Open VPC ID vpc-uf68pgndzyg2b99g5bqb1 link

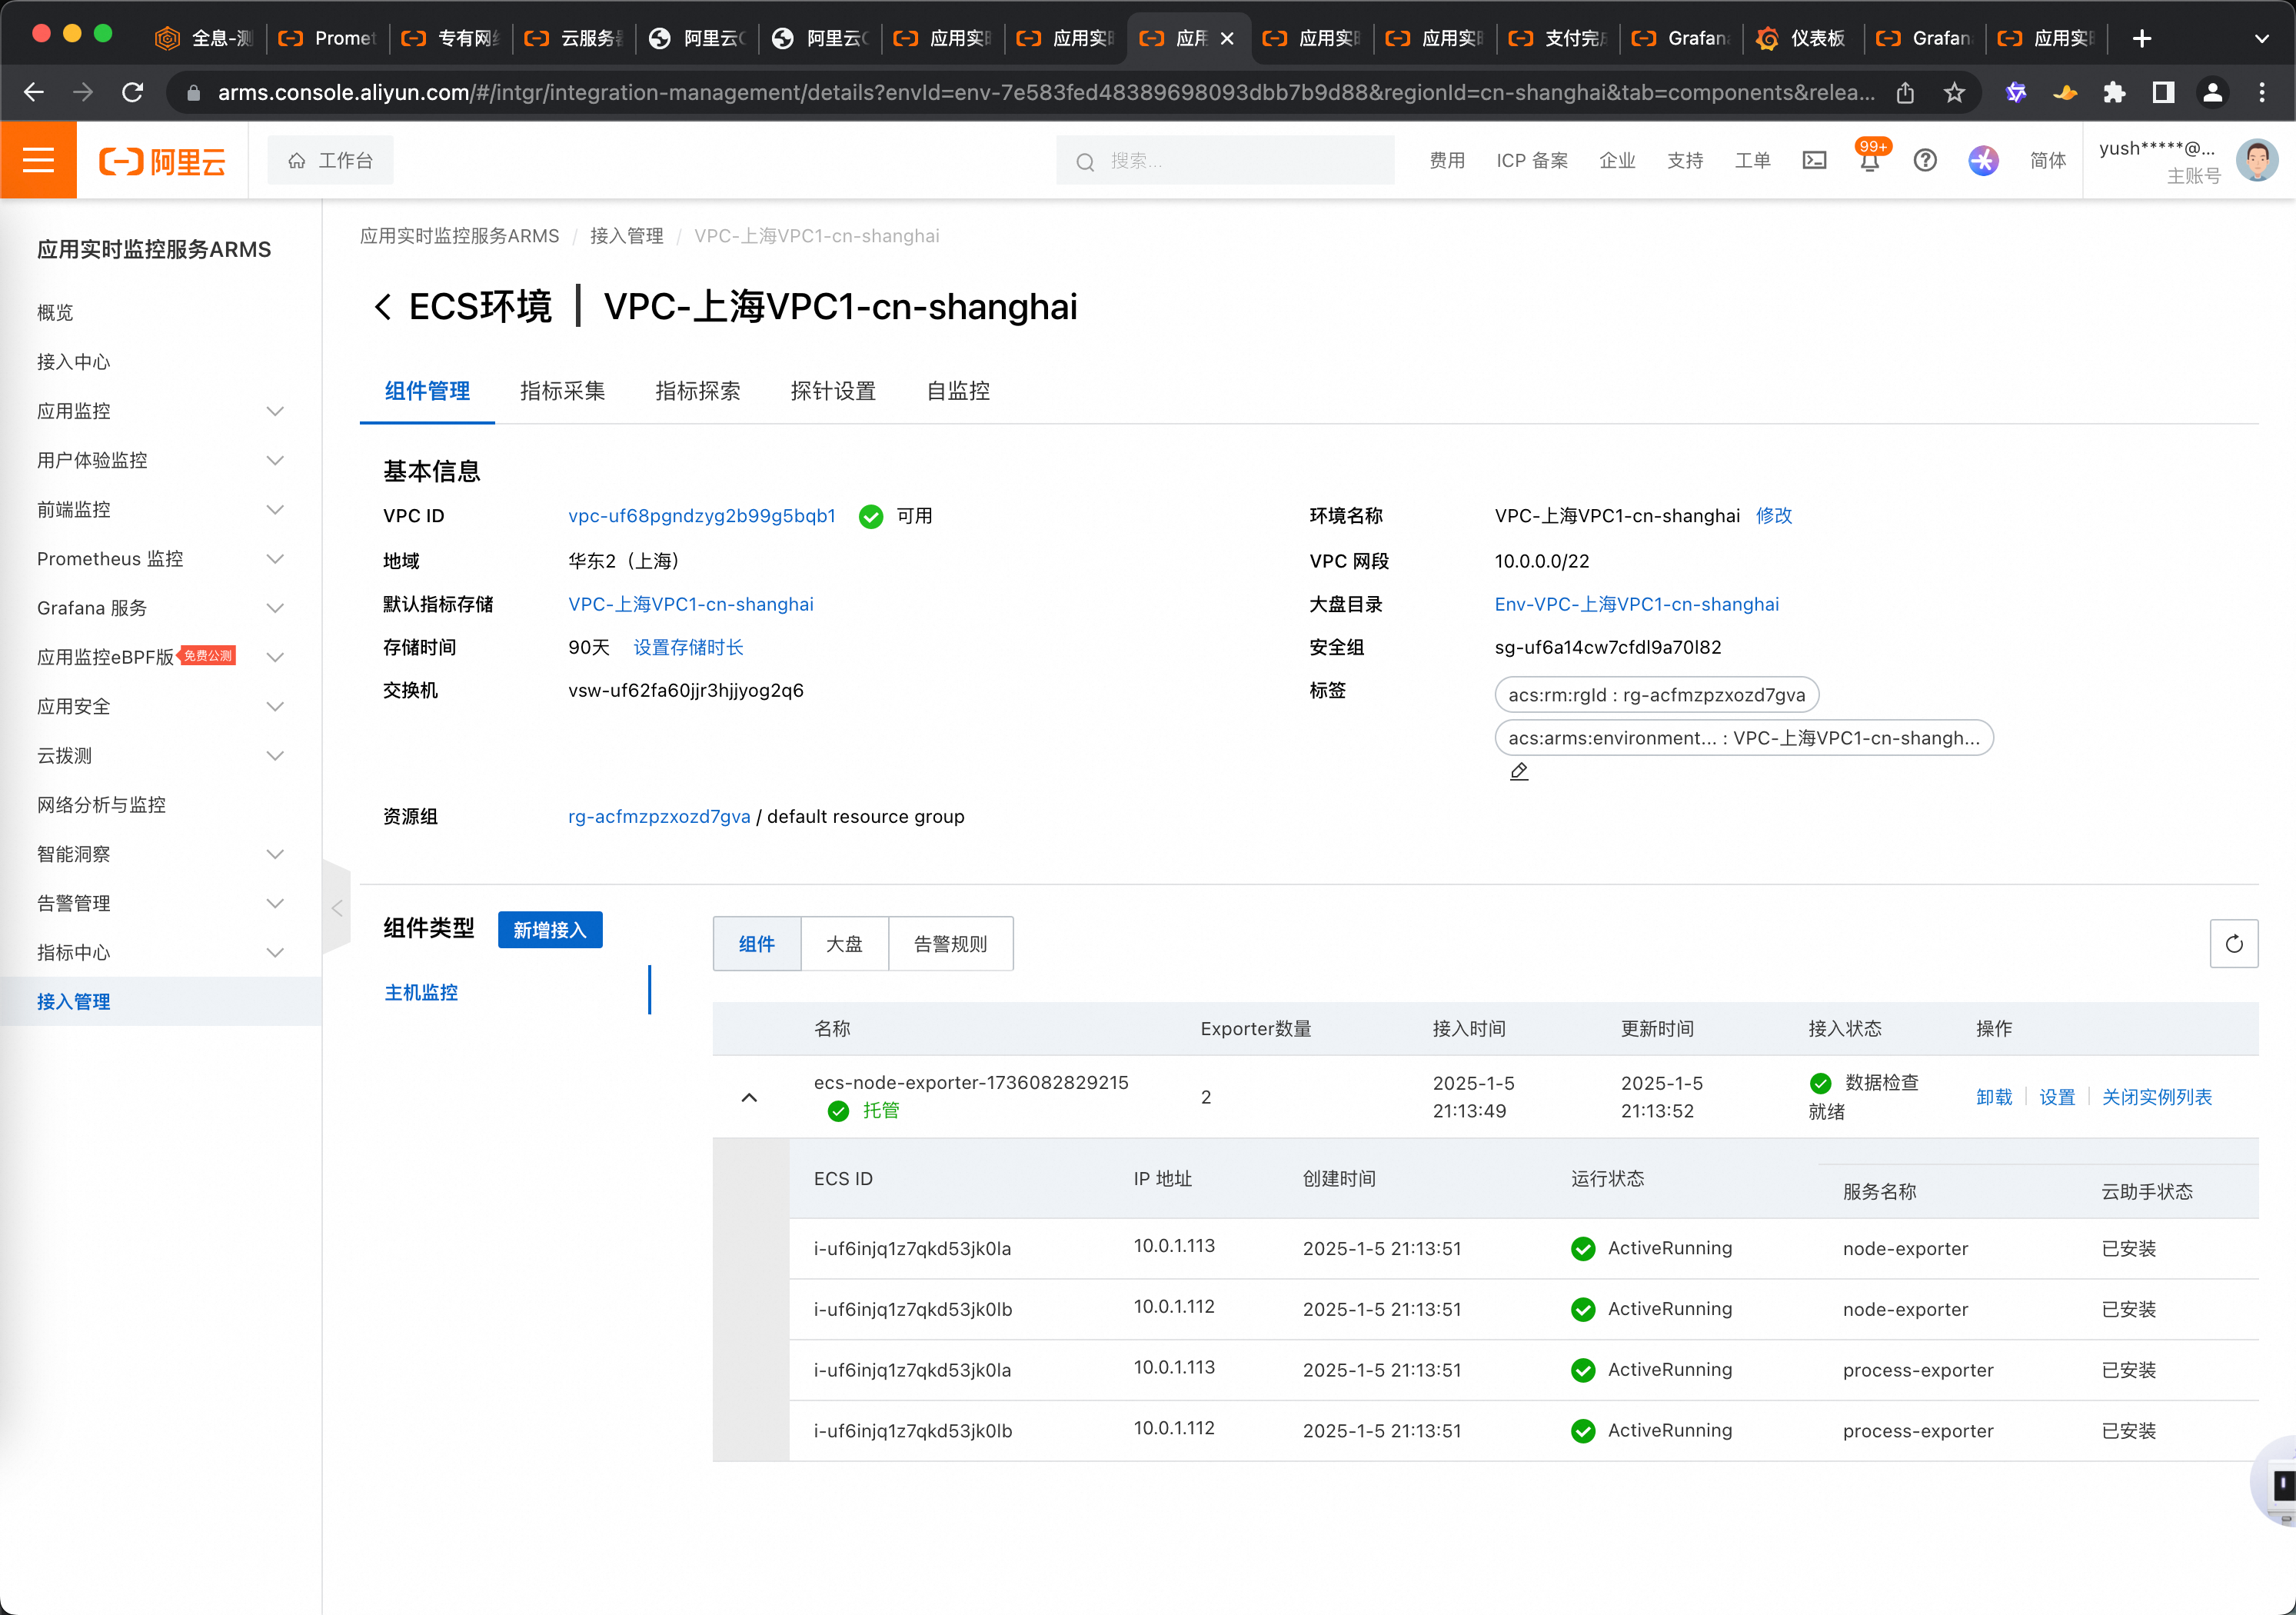tap(702, 516)
